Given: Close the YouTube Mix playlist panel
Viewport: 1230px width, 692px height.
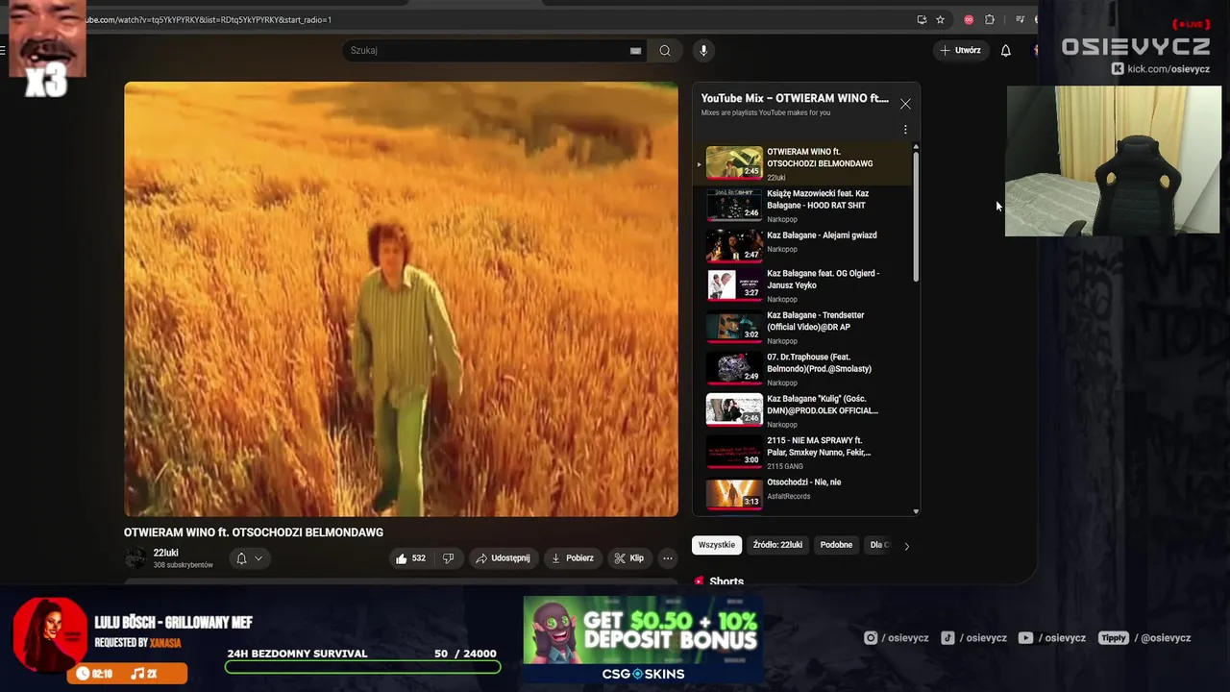Looking at the screenshot, I should coord(905,103).
